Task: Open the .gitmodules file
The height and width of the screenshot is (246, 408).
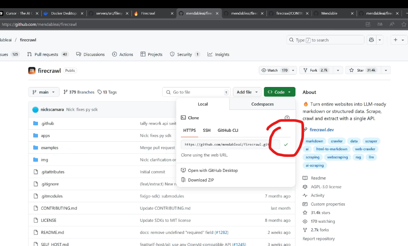Action: point(52,196)
